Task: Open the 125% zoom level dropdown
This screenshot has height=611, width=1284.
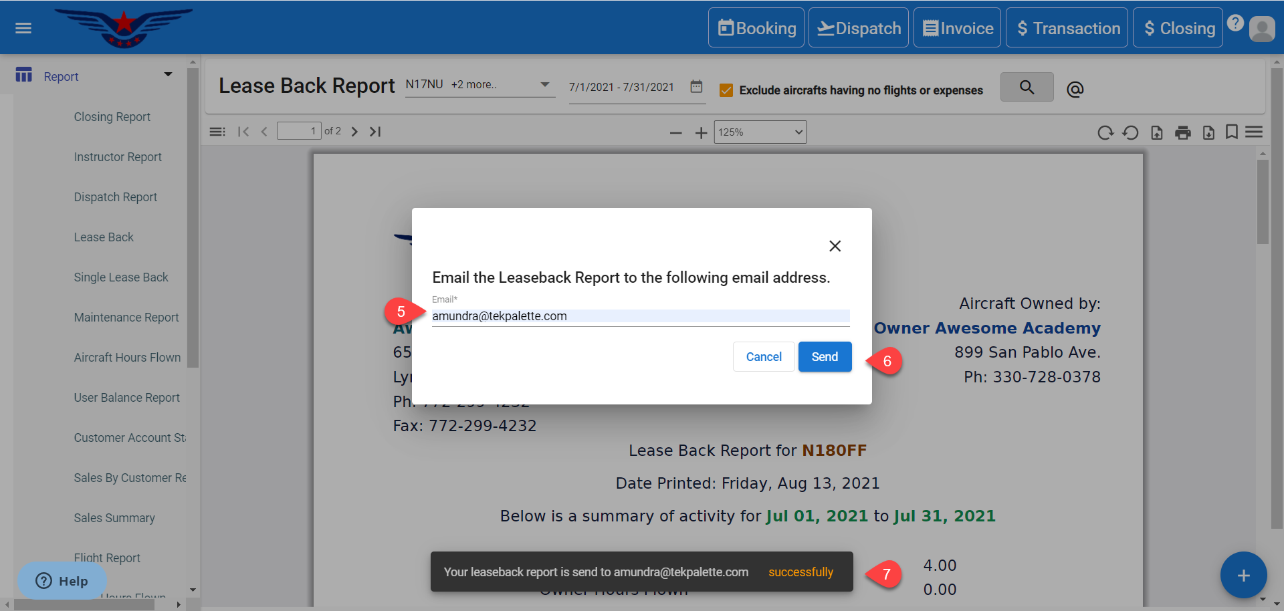Action: pyautogui.click(x=760, y=132)
